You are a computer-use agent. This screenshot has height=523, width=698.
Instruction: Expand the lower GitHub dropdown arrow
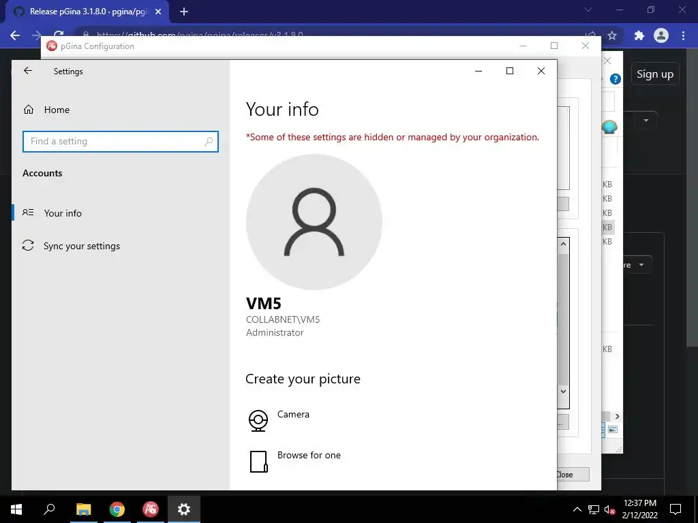coord(641,265)
